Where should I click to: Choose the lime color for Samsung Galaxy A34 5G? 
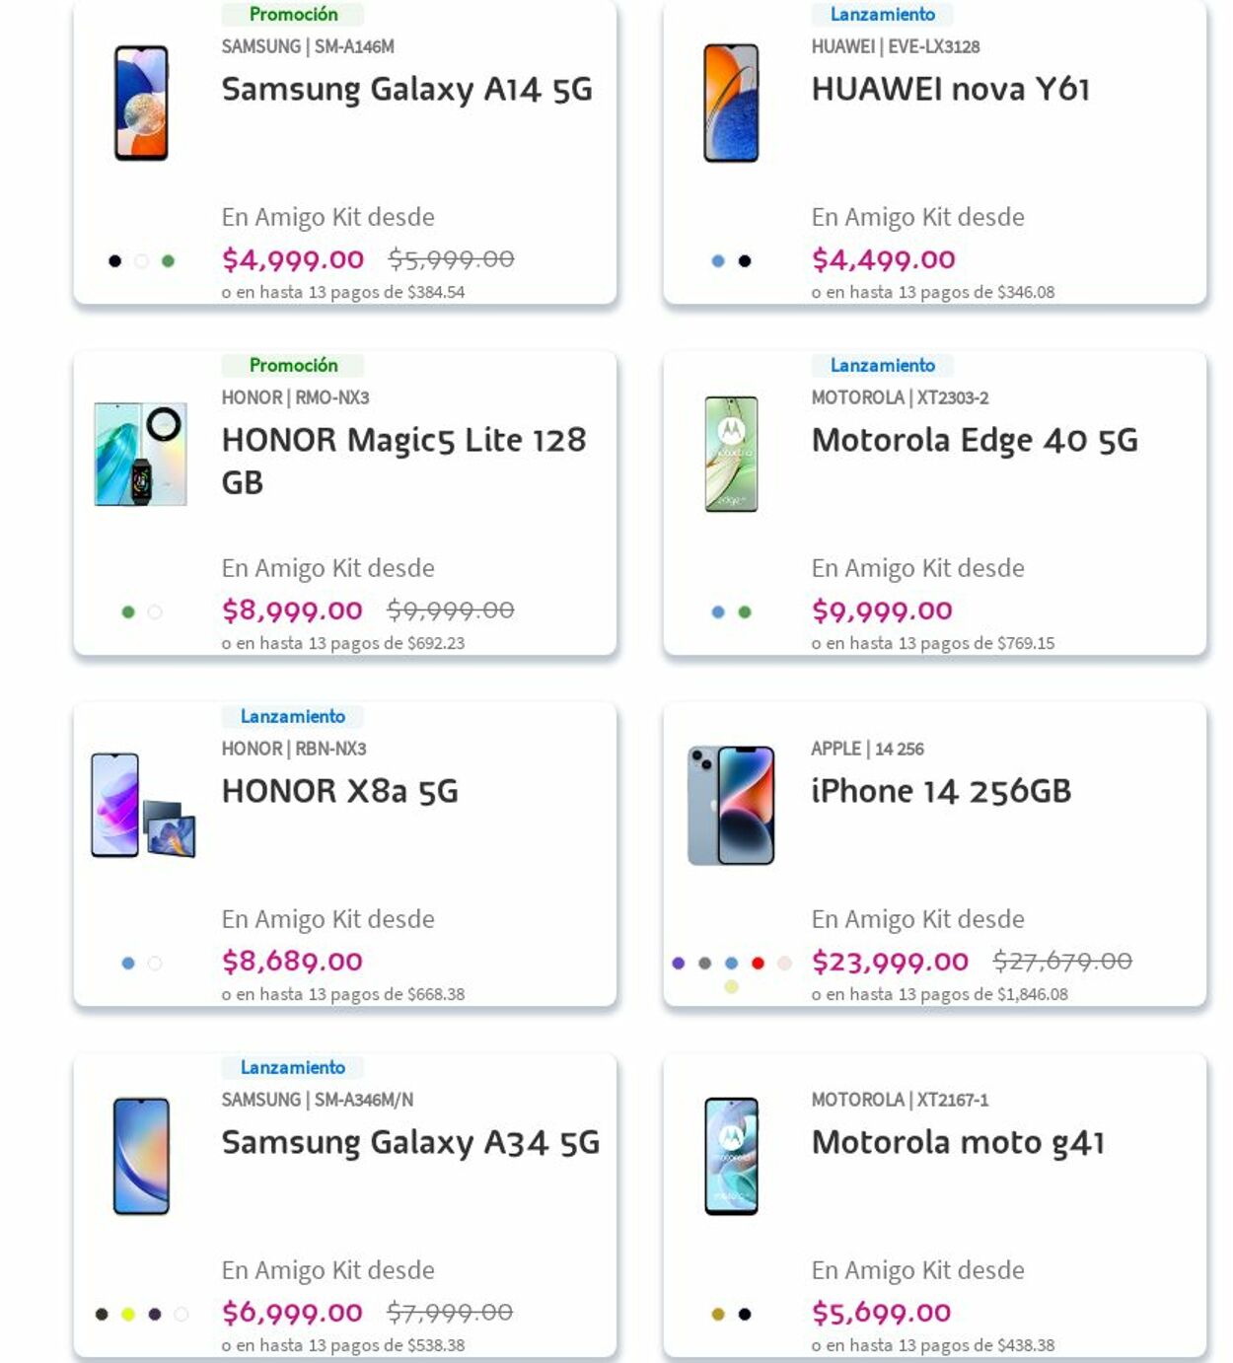pyautogui.click(x=128, y=1314)
